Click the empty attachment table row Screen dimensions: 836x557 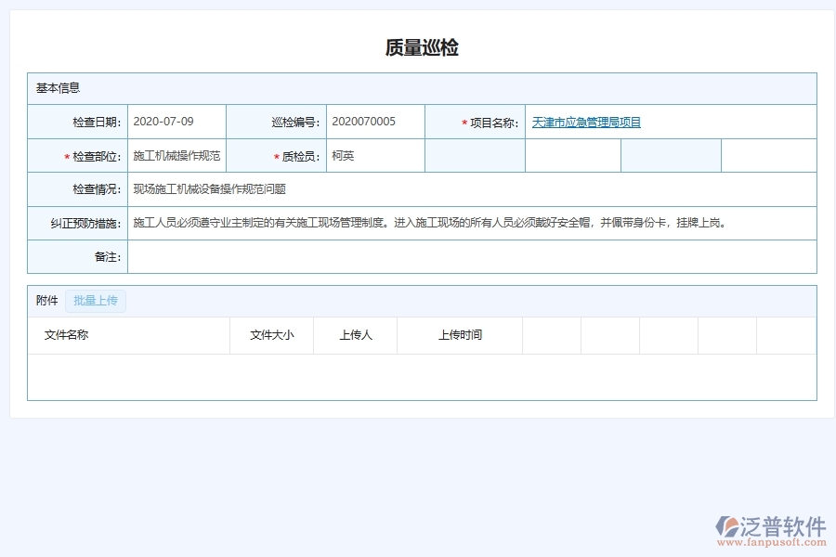coord(418,376)
